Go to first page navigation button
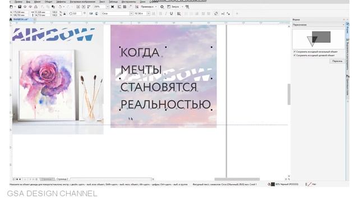 point(17,179)
